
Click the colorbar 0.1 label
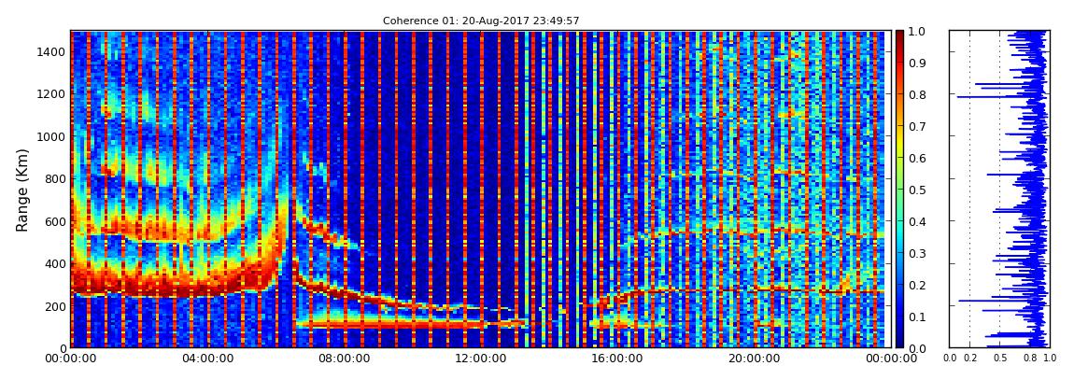(916, 317)
